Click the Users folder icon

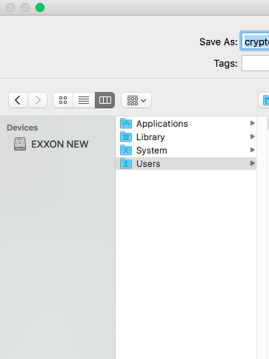click(x=126, y=163)
